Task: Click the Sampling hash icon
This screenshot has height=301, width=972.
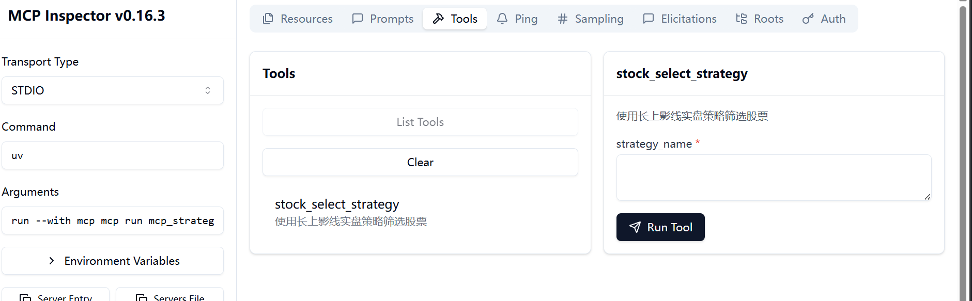Action: [x=563, y=19]
